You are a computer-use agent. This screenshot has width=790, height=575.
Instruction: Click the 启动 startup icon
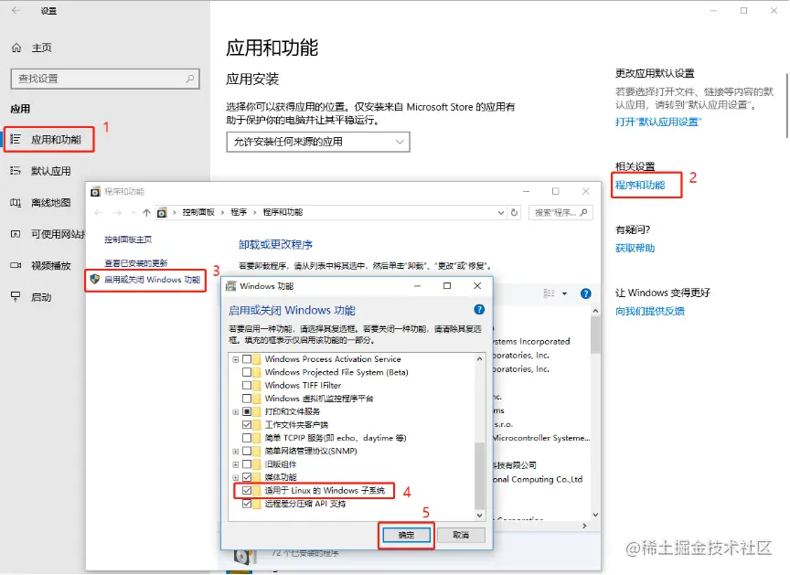pyautogui.click(x=16, y=296)
